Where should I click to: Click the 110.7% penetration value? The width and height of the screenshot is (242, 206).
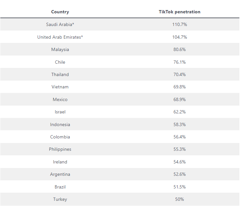coord(180,24)
